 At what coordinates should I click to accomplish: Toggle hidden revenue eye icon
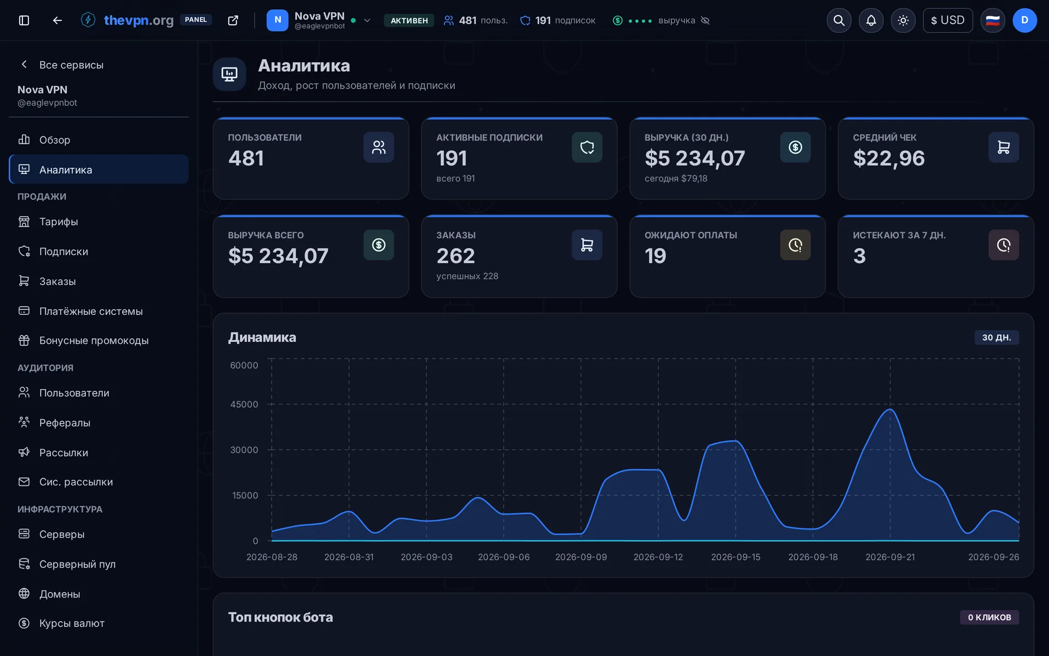705,20
